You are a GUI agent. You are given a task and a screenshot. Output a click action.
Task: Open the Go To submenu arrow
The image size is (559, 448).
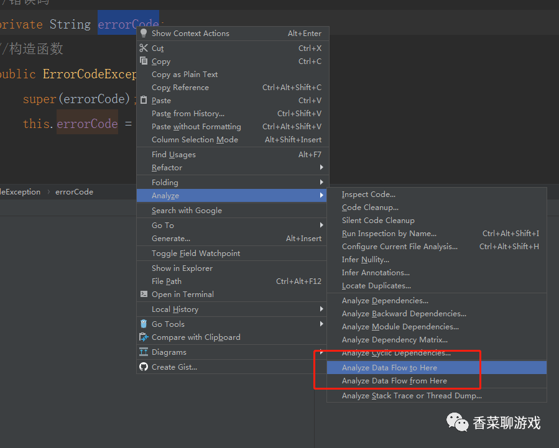(321, 225)
